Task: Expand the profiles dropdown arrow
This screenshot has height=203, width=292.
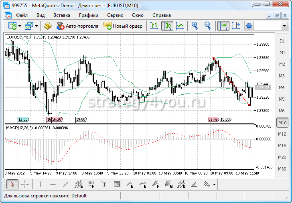Action: (36, 26)
